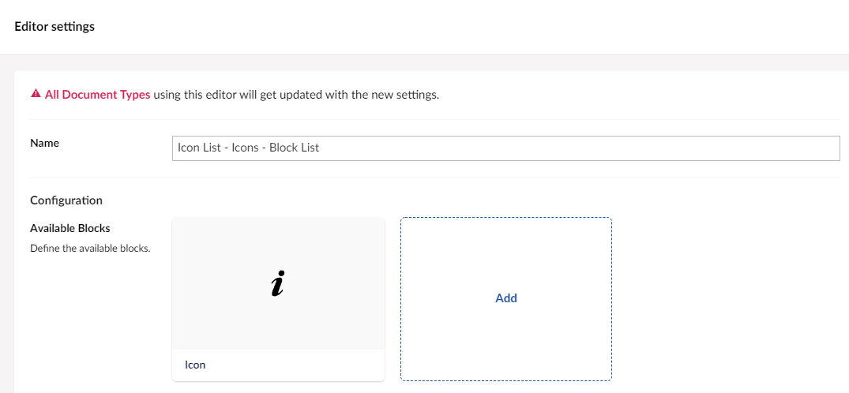
Task: Click the red warning triangle icon
Action: click(x=36, y=94)
